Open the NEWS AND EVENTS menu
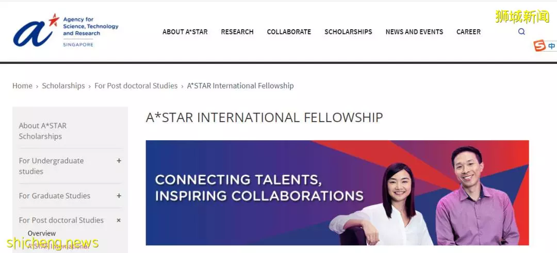 [414, 32]
